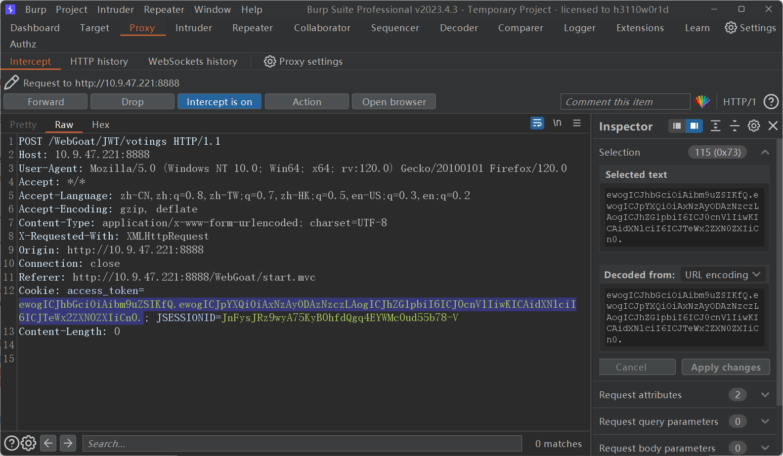Forward the intercepted request

[x=45, y=102]
